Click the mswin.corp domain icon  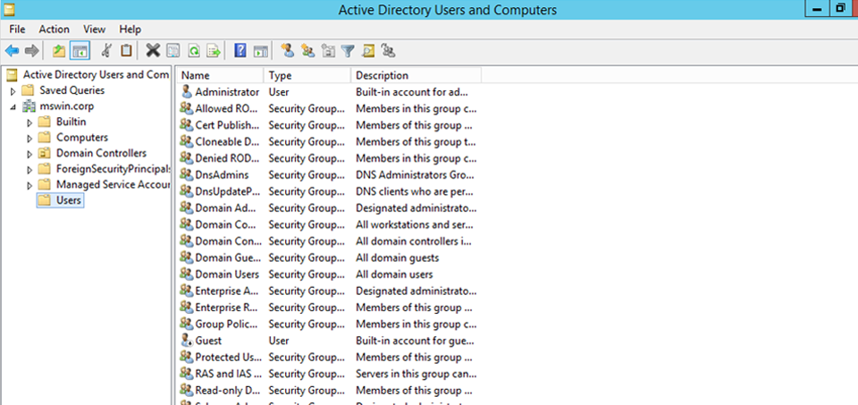(29, 106)
